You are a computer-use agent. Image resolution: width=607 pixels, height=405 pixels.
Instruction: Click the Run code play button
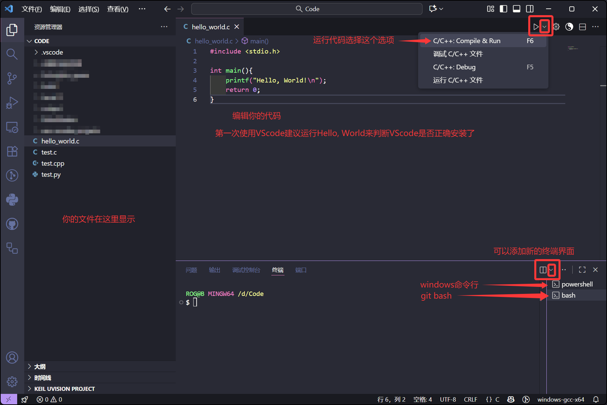click(536, 27)
